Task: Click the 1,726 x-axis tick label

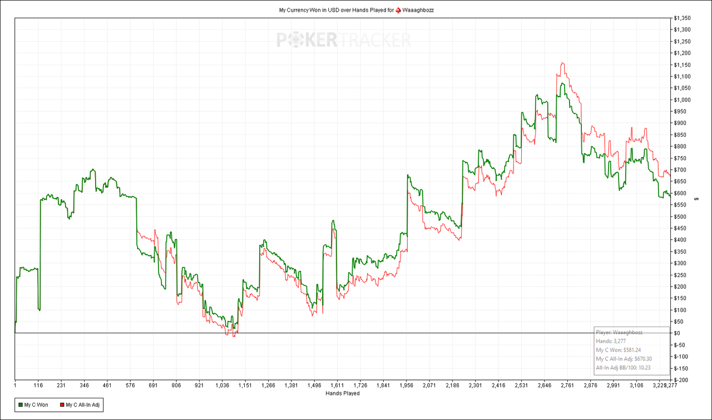Action: [x=361, y=385]
